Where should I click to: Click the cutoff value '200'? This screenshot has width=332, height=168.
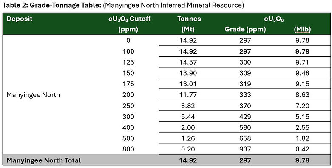128,95
